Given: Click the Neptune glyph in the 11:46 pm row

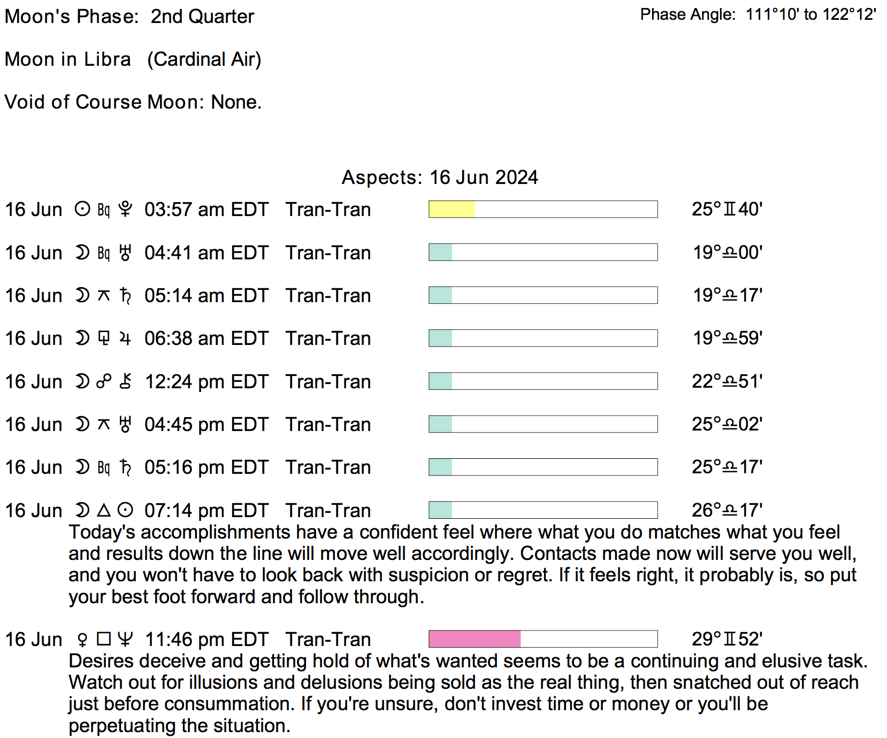Looking at the screenshot, I should click(125, 639).
